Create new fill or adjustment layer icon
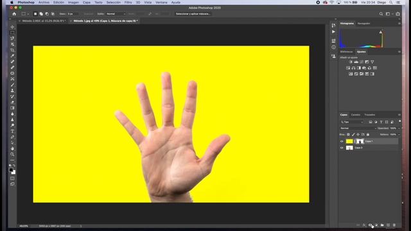The width and height of the screenshot is (411, 231). point(376,225)
